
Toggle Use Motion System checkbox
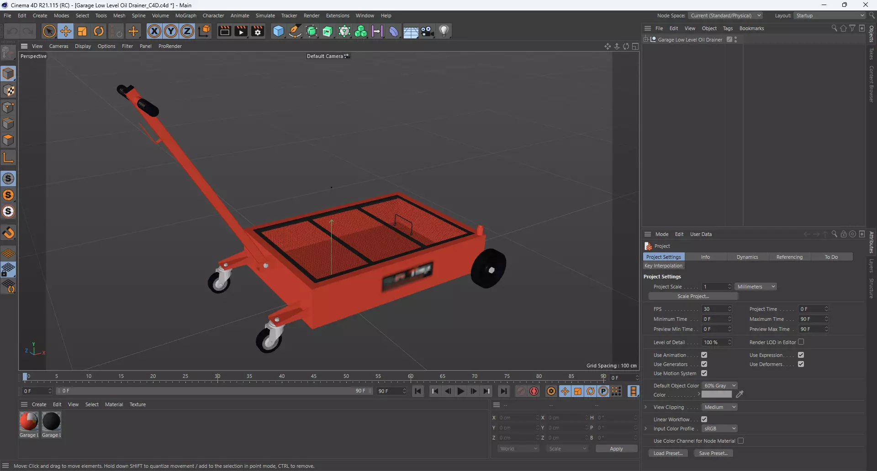[704, 373]
